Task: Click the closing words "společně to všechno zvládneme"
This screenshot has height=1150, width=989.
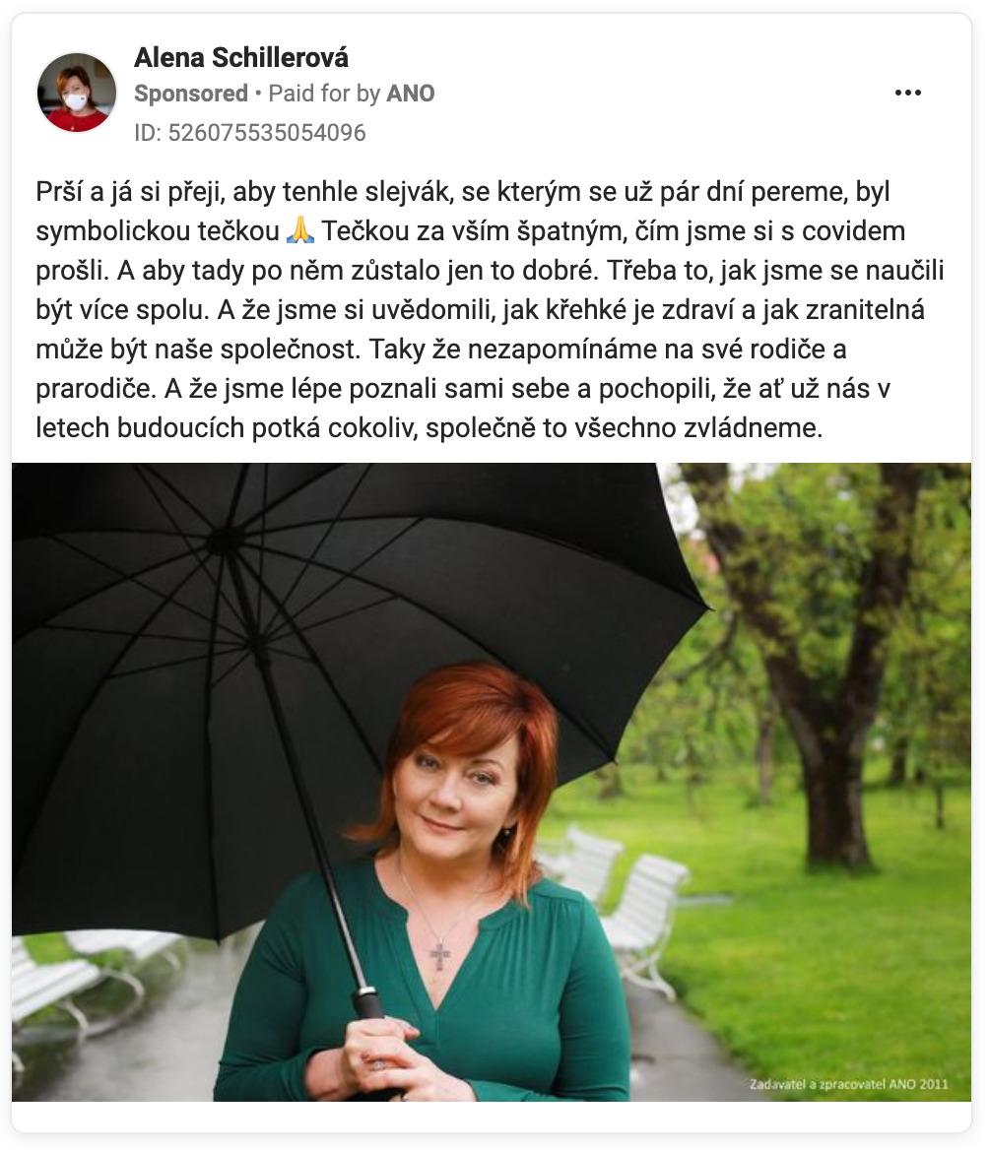Action: 624,427
